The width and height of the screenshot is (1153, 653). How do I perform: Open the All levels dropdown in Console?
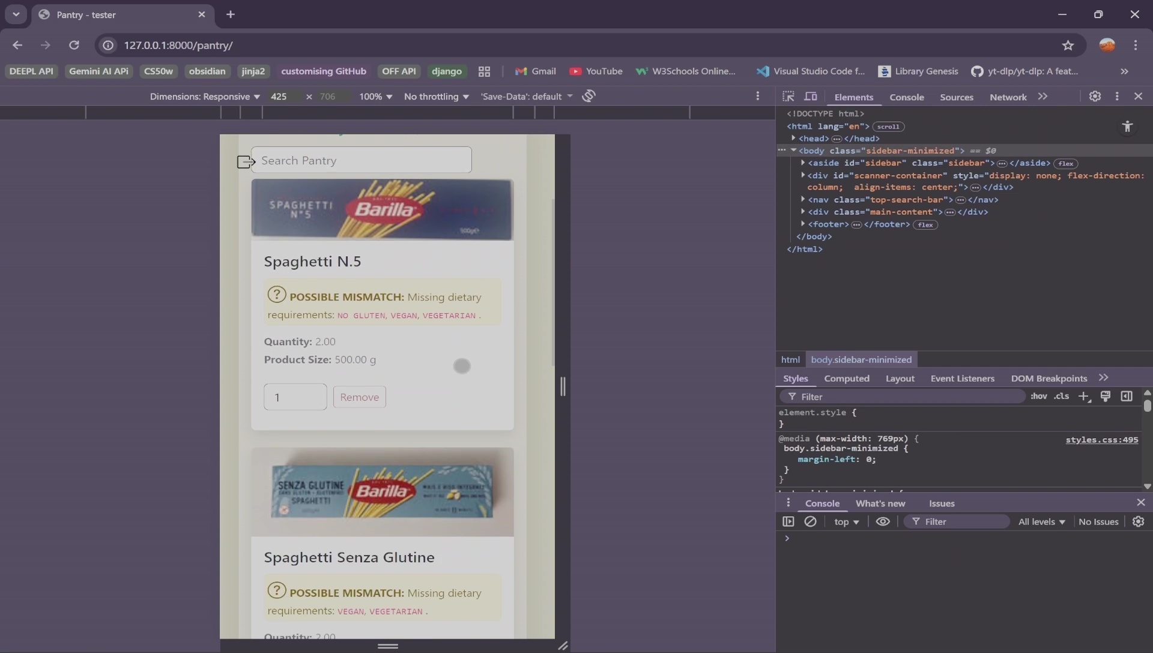pyautogui.click(x=1042, y=522)
